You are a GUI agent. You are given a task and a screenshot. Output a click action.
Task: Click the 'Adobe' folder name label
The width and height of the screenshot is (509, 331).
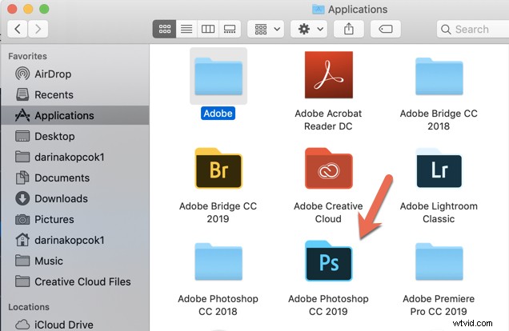click(218, 114)
